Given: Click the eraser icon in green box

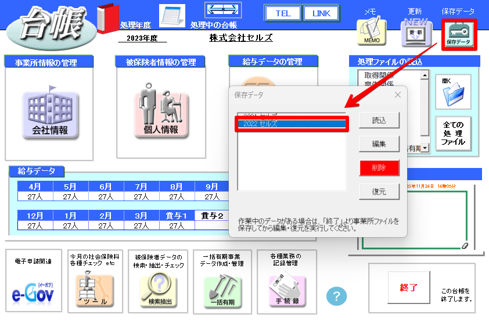Looking at the screenshot, I should tap(465, 245).
